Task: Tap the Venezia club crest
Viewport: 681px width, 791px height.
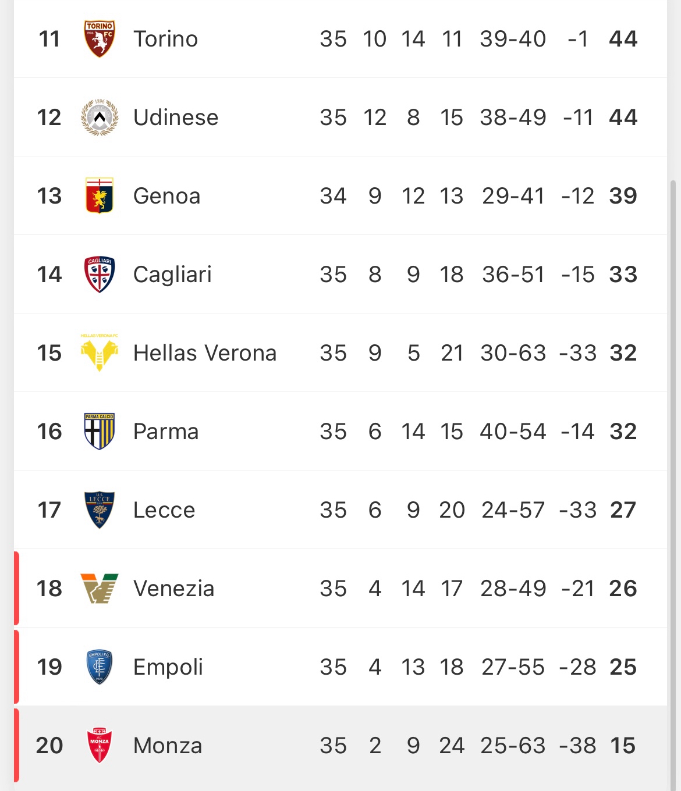Action: click(x=100, y=588)
